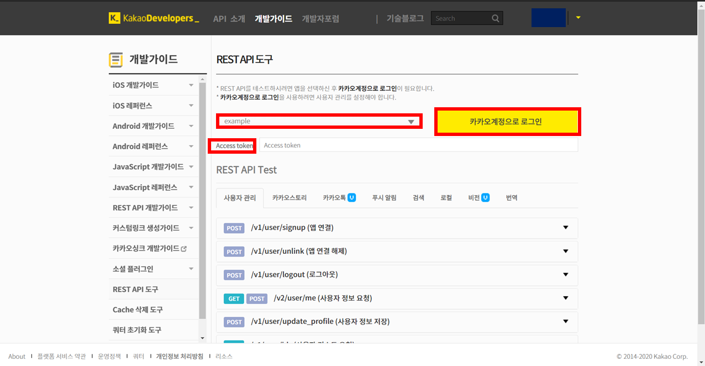Viewport: 705px width, 366px height.
Task: Click the About footer link
Action: pyautogui.click(x=17, y=357)
